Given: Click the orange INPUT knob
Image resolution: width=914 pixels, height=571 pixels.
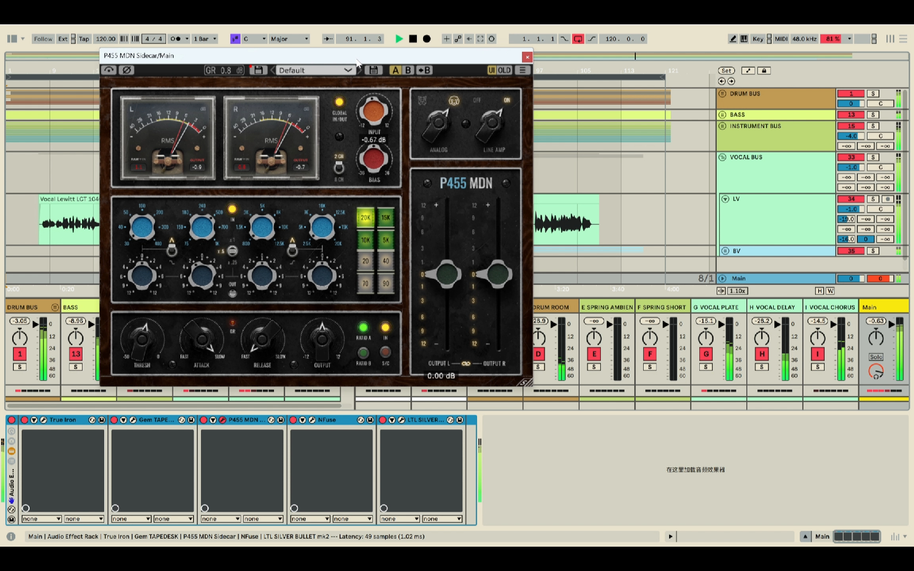Looking at the screenshot, I should click(x=373, y=112).
